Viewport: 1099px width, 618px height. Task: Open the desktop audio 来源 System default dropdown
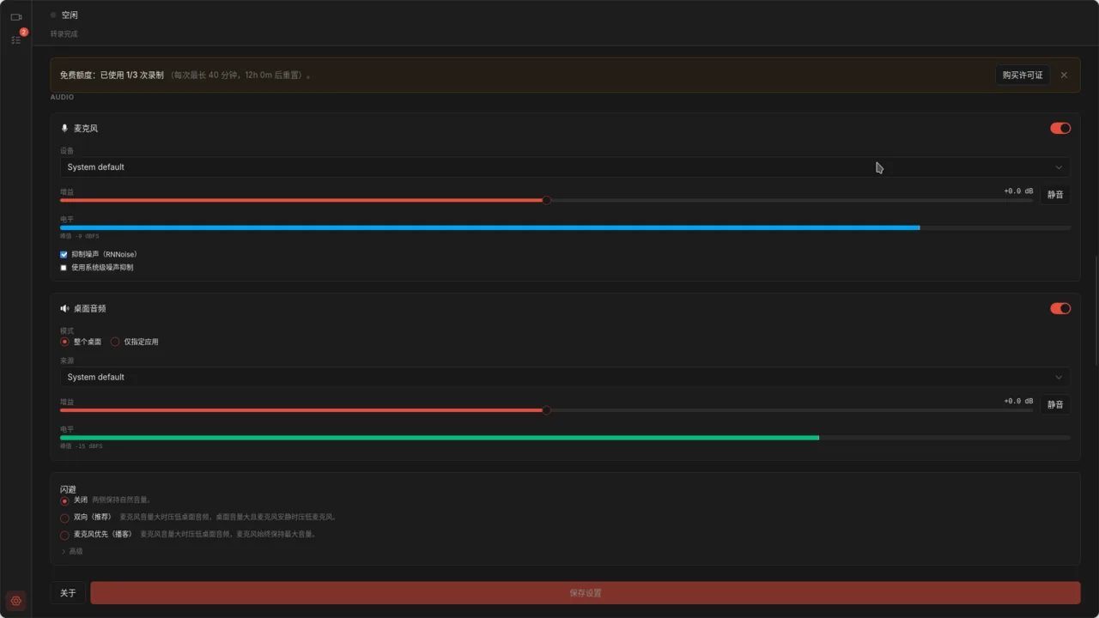(x=565, y=377)
